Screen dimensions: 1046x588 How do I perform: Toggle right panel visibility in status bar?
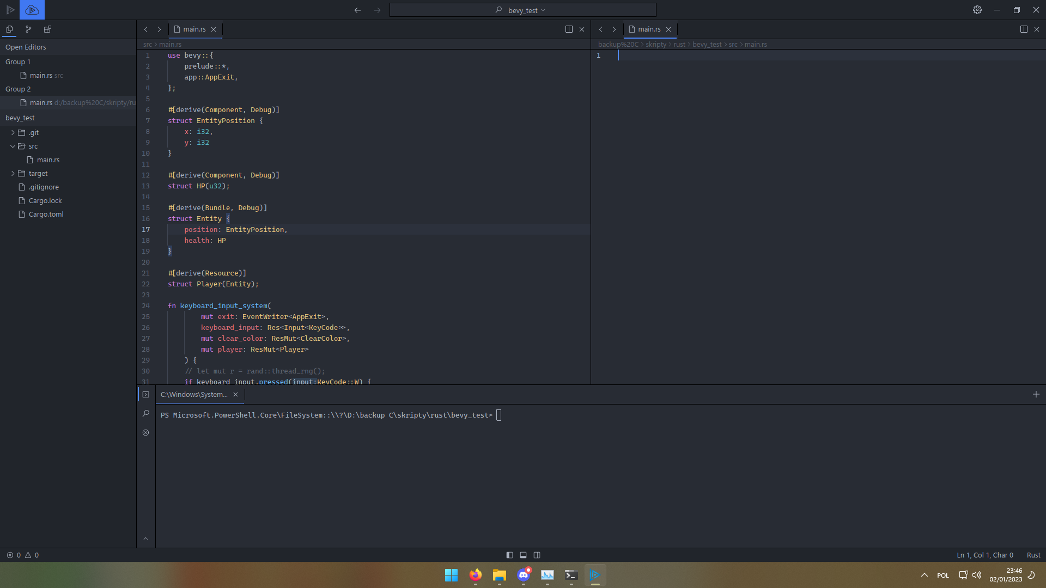(537, 555)
